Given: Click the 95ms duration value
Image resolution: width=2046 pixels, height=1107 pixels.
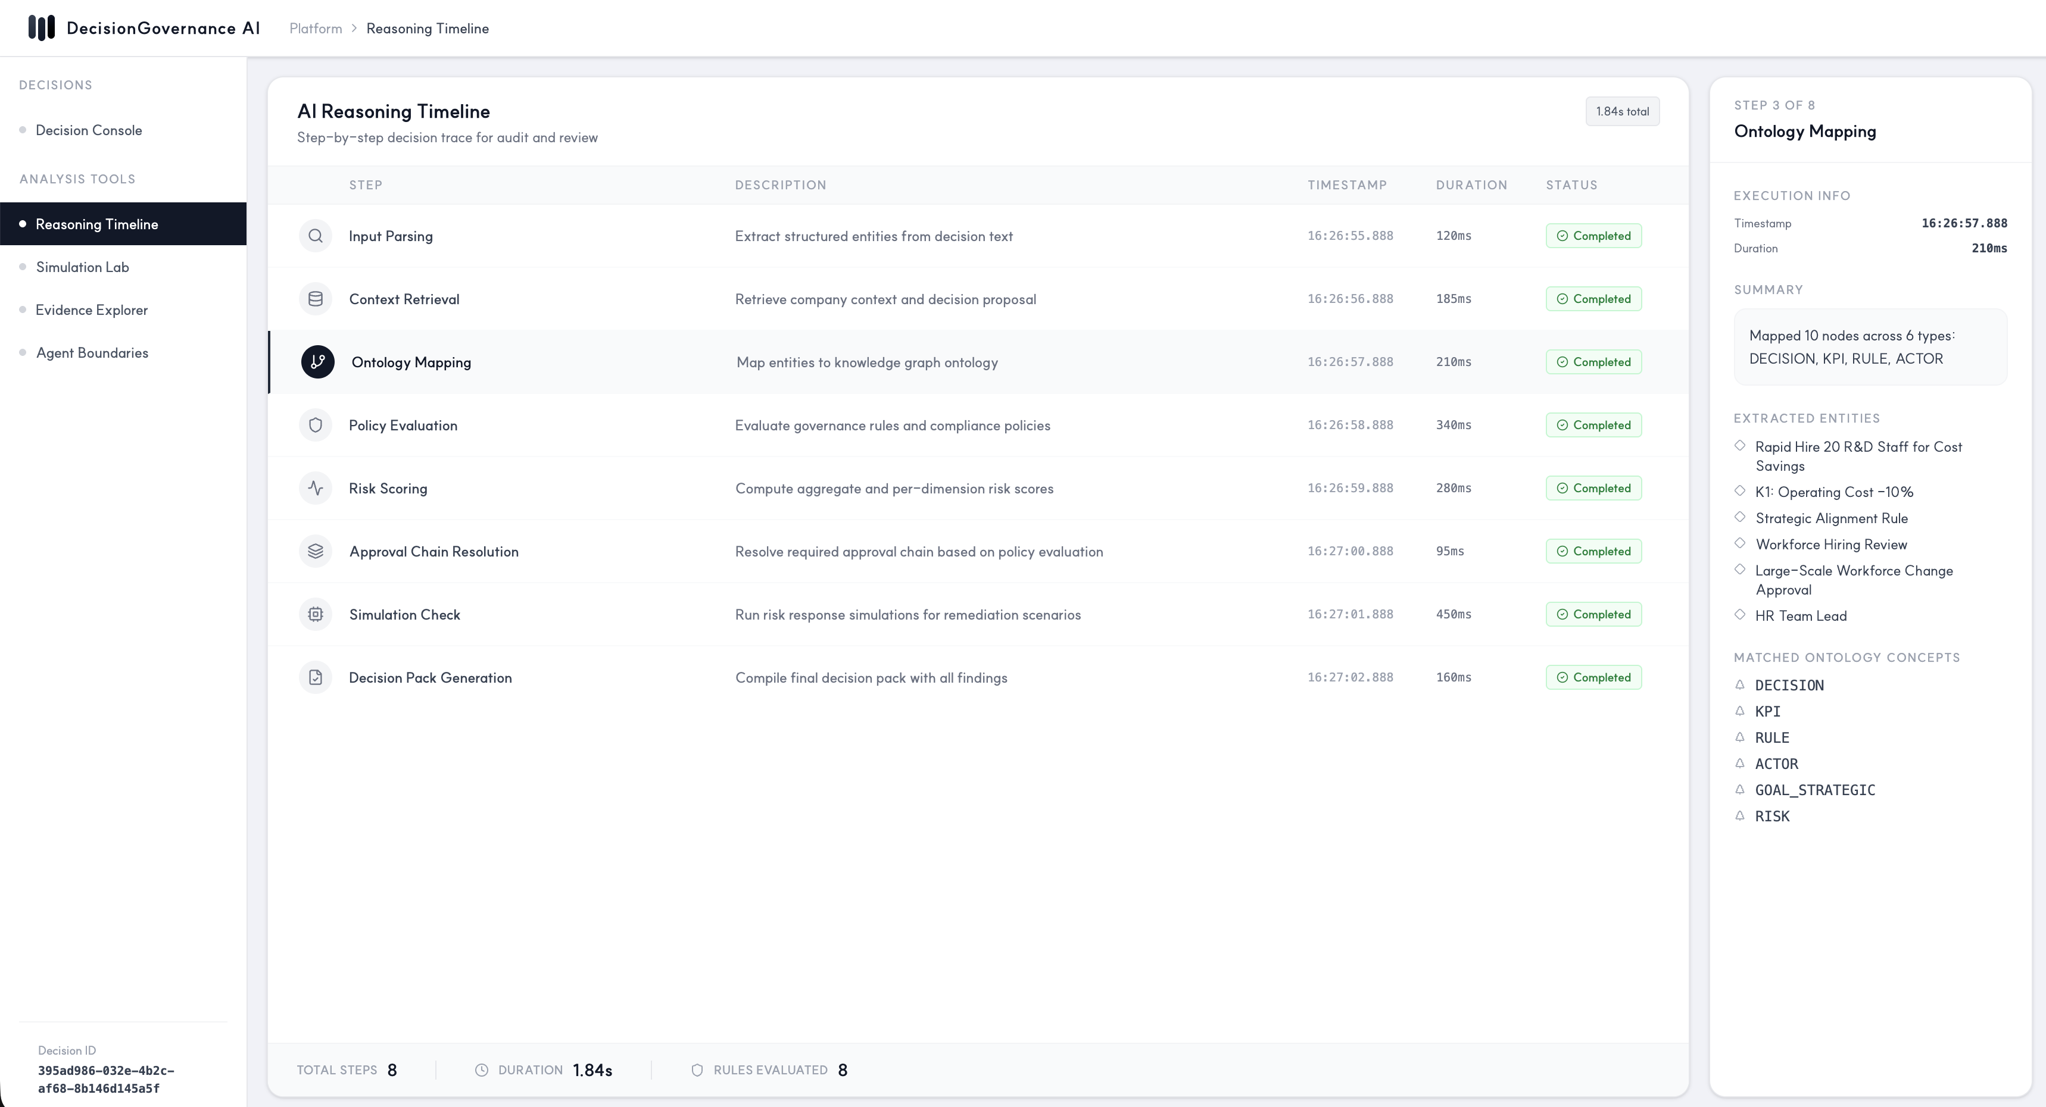Looking at the screenshot, I should coord(1449,551).
